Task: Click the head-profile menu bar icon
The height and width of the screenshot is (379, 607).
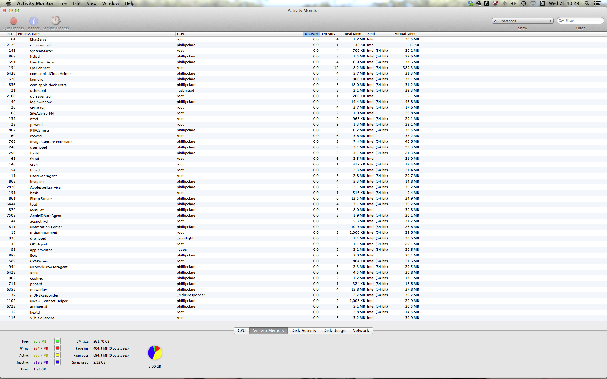Action: 487,3
